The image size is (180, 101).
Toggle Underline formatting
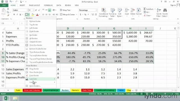tap(20, 14)
